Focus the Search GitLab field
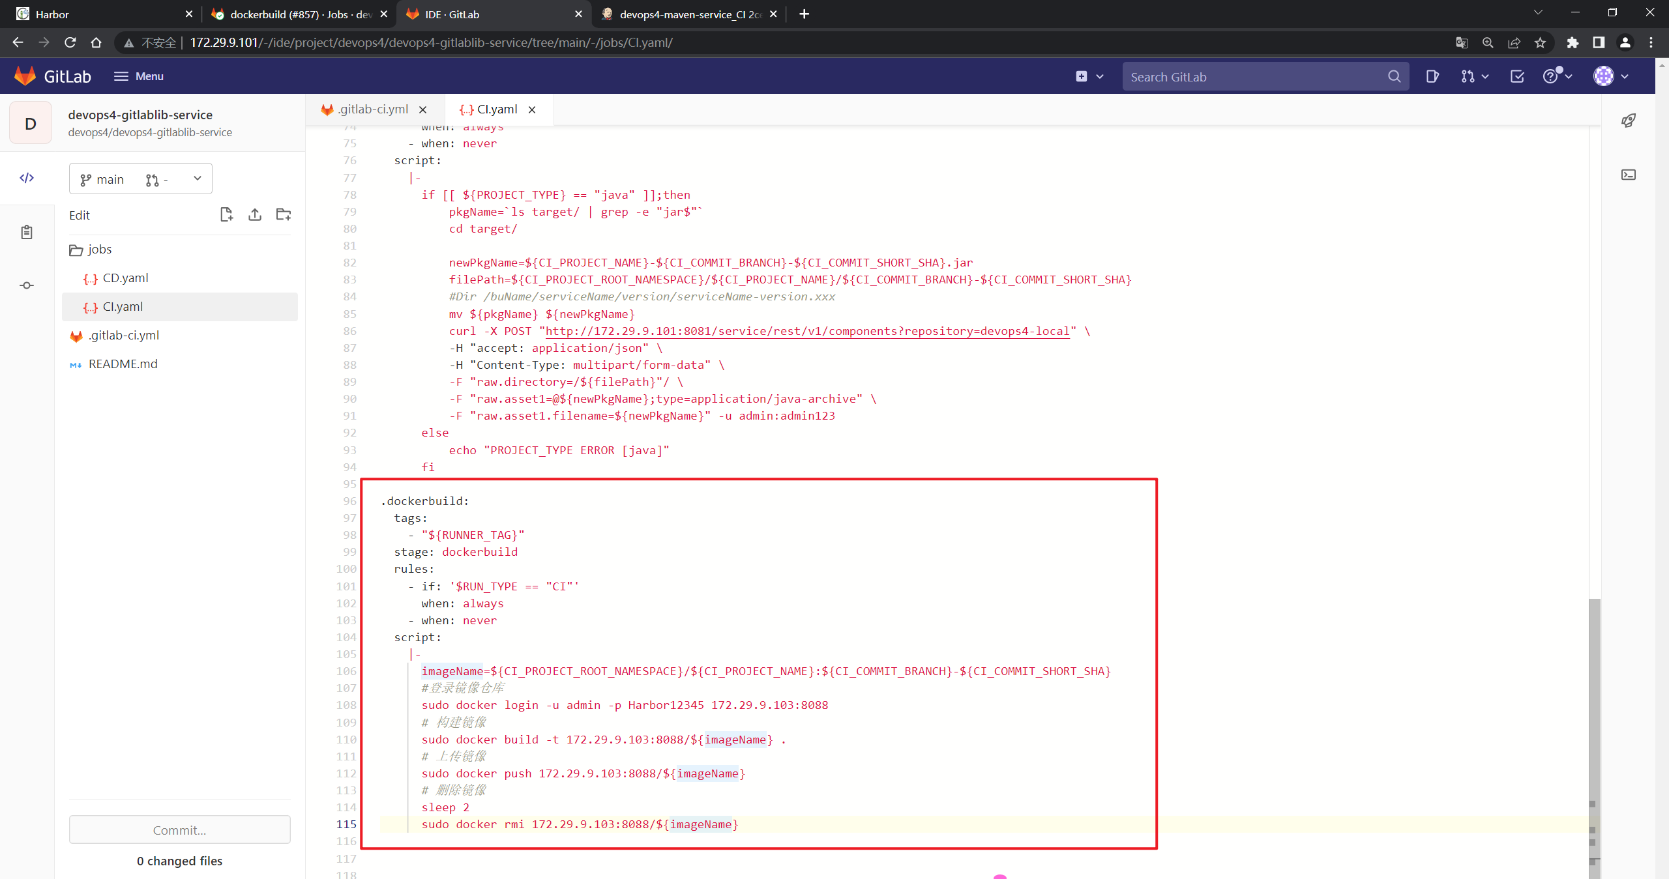The image size is (1669, 879). click(1265, 76)
